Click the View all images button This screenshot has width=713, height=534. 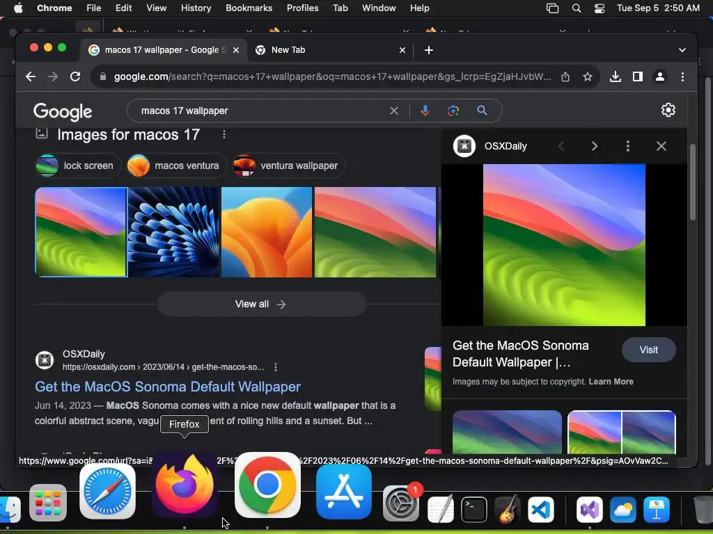[x=261, y=305]
